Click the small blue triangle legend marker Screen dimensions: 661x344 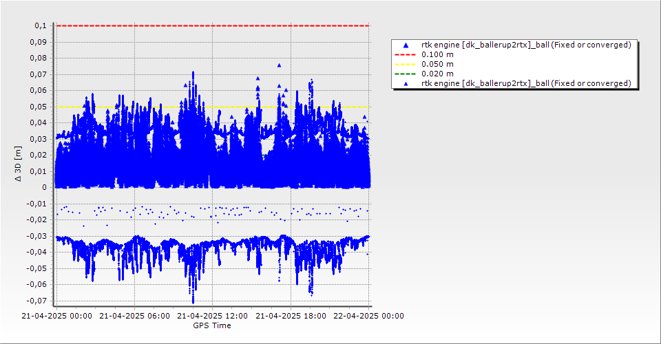pyautogui.click(x=406, y=84)
